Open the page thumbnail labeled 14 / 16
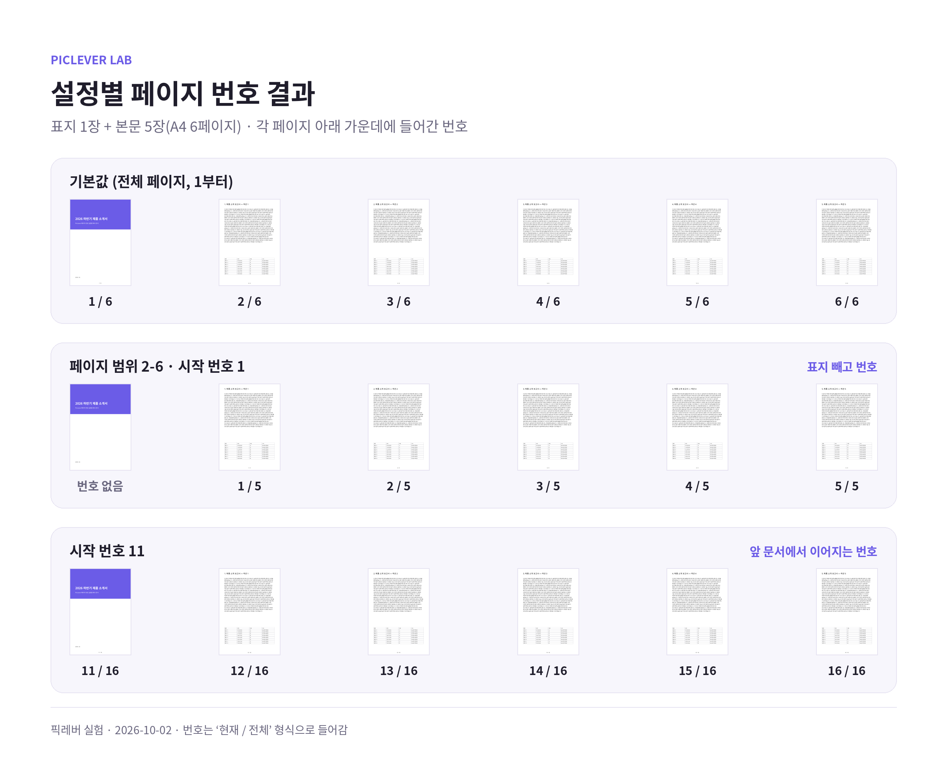 click(548, 612)
